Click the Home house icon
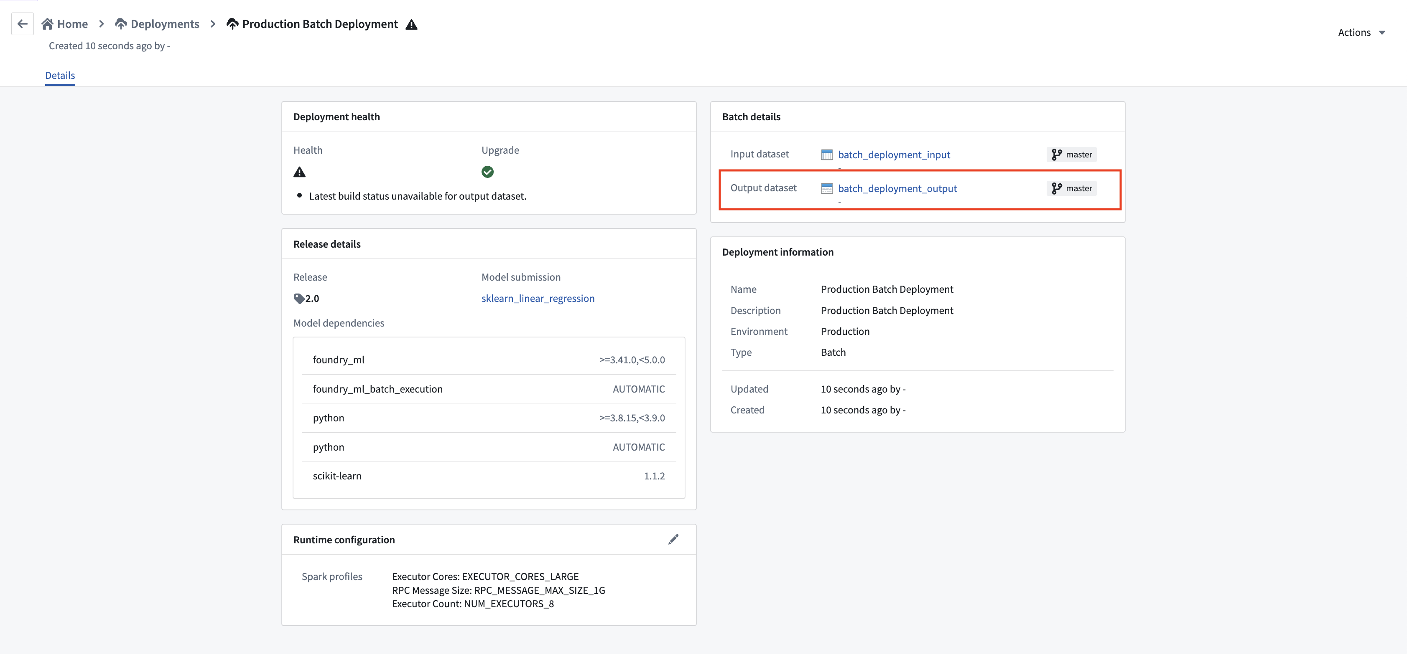 click(48, 24)
